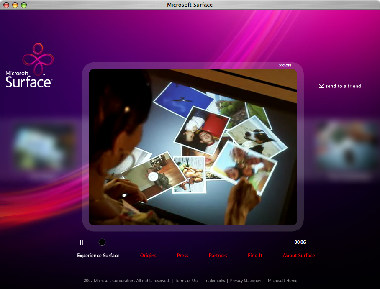
Task: Open the Origins section
Action: [148, 256]
